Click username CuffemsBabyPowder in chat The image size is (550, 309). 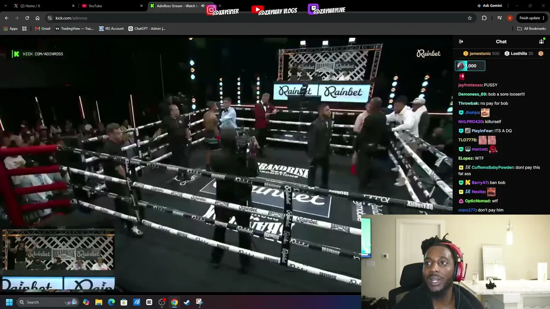point(493,167)
